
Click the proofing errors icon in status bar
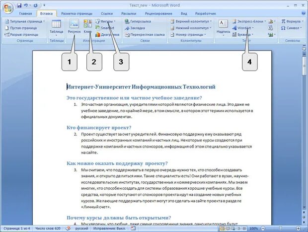tap(69, 228)
